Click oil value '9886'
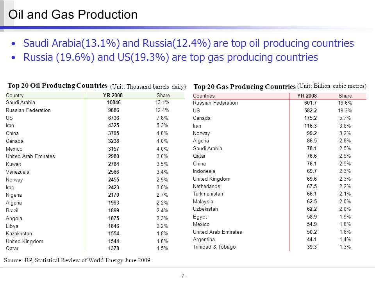The image size is (375, 281). tap(114, 110)
